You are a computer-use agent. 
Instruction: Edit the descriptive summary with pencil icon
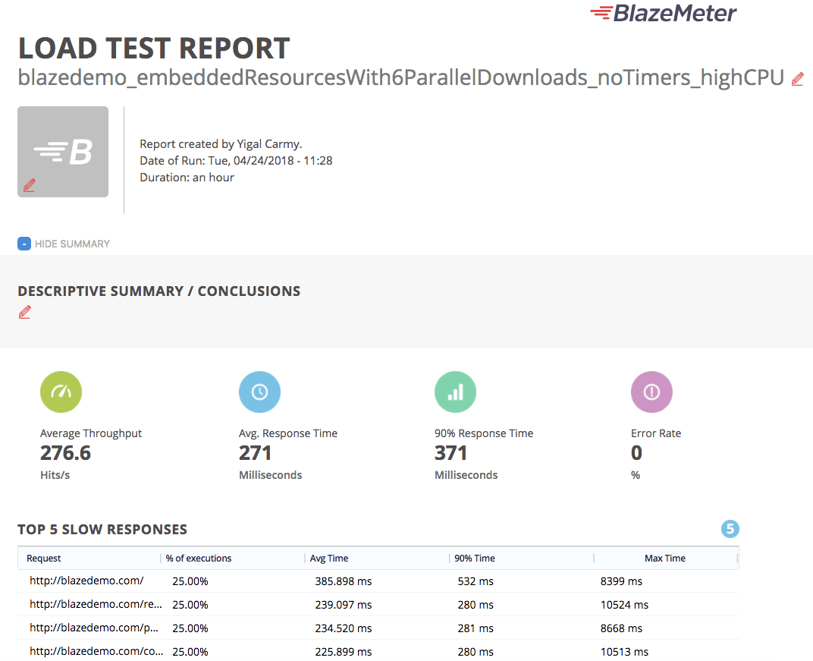click(x=24, y=312)
